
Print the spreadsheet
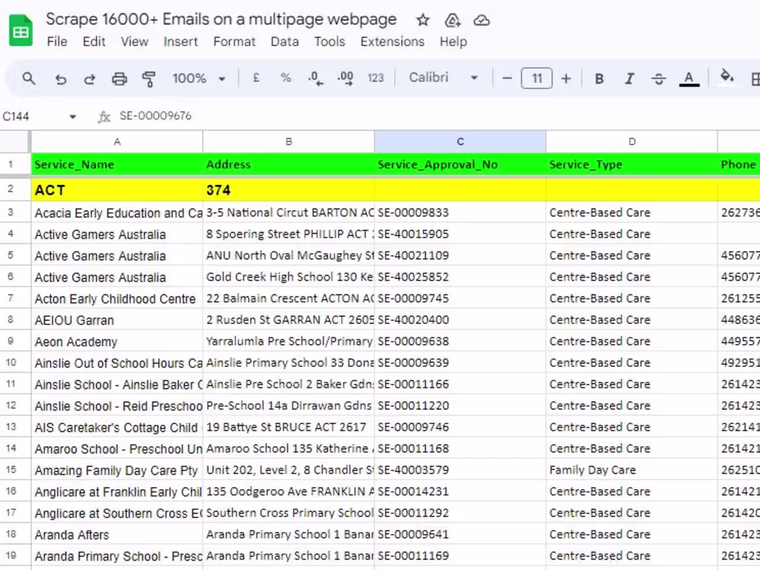point(120,79)
